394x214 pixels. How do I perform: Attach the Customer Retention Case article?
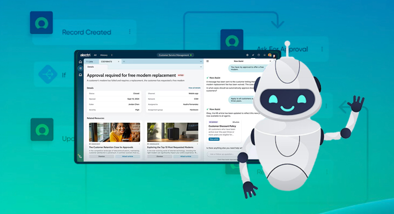128,156
